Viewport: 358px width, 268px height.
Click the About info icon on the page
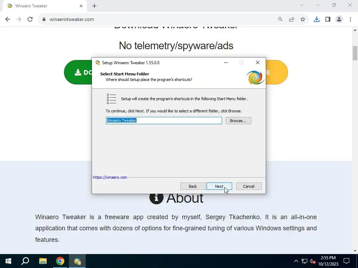point(156,198)
